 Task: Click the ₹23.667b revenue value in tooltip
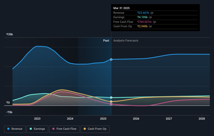tap(143, 13)
